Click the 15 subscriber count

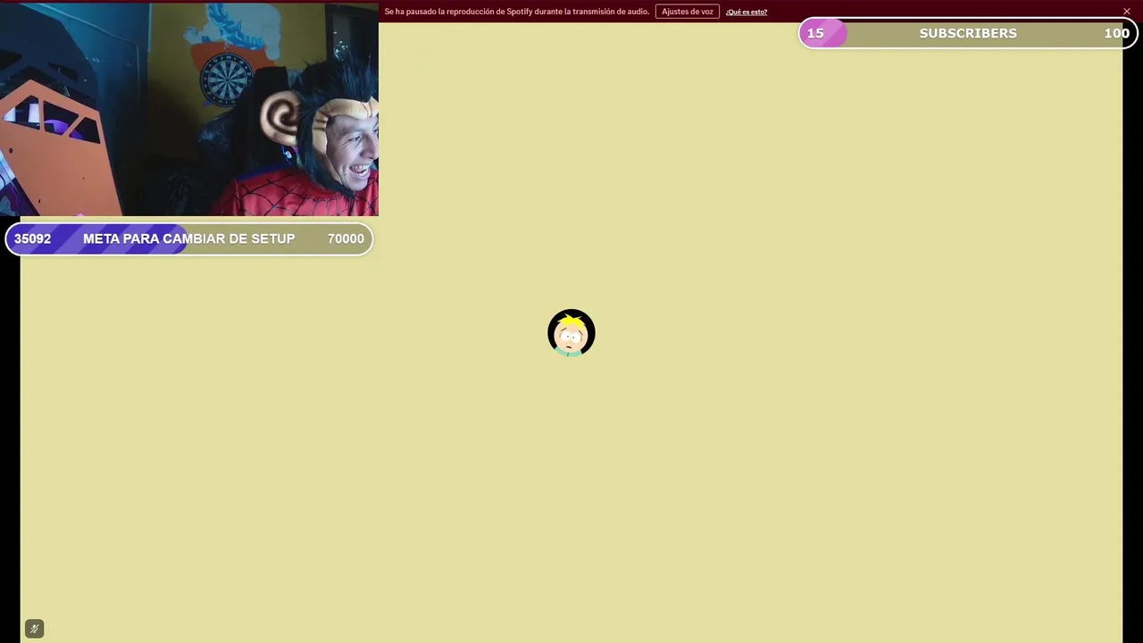[x=815, y=33]
